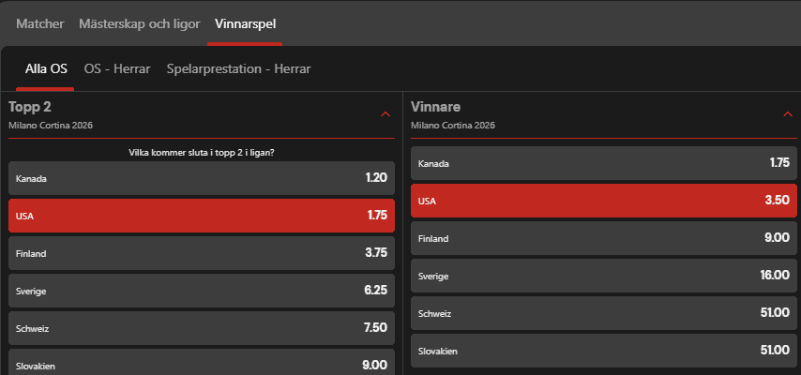
Task: Open the Matcher tab
Action: click(x=39, y=23)
